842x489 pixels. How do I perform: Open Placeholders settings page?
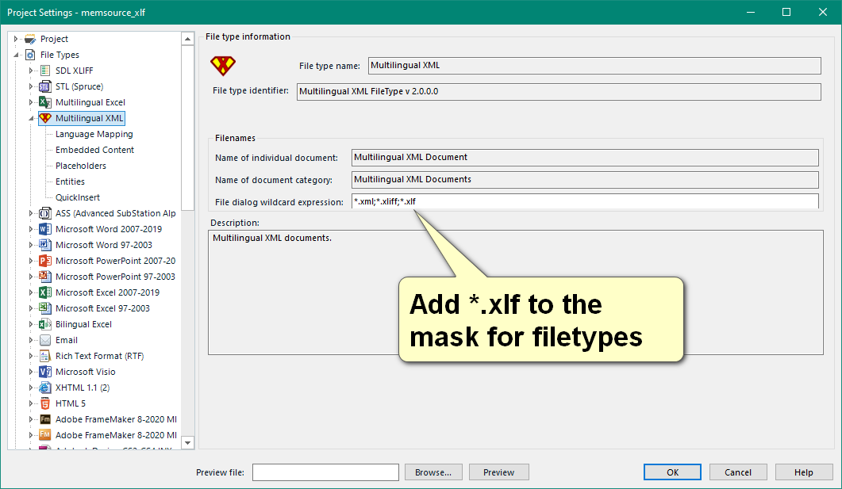coord(80,166)
